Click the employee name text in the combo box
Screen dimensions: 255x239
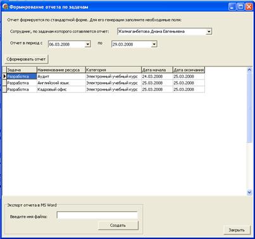(151, 32)
